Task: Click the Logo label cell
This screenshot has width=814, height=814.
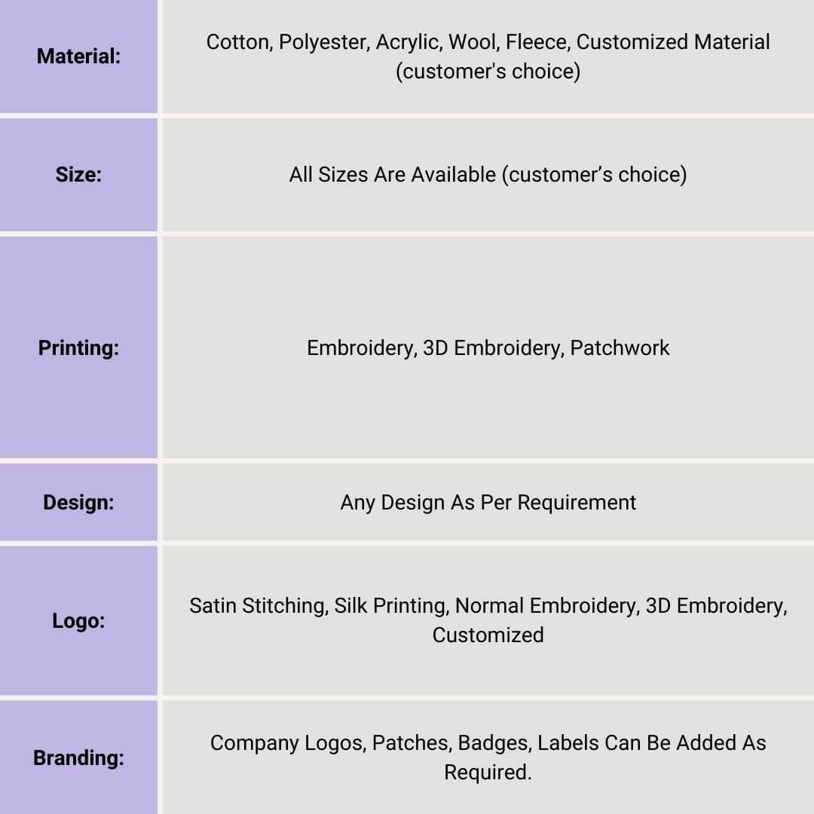Action: click(78, 622)
